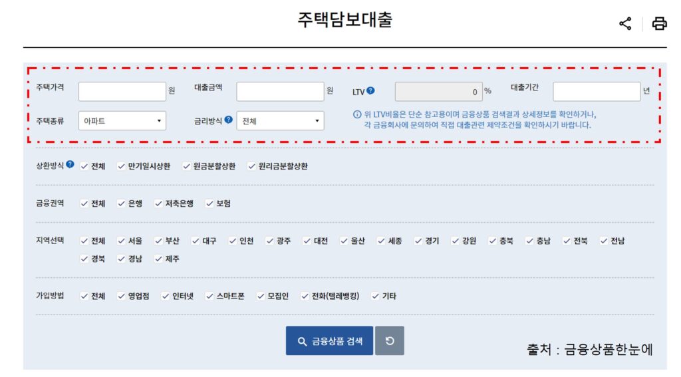Uncheck 대구 region checkbox

coord(196,241)
